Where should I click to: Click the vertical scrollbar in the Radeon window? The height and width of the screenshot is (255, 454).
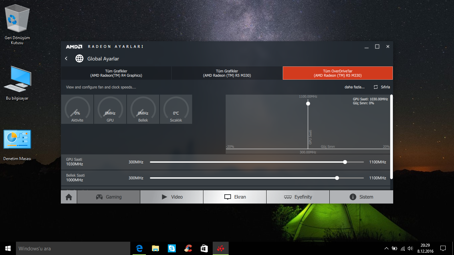pyautogui.click(x=392, y=137)
